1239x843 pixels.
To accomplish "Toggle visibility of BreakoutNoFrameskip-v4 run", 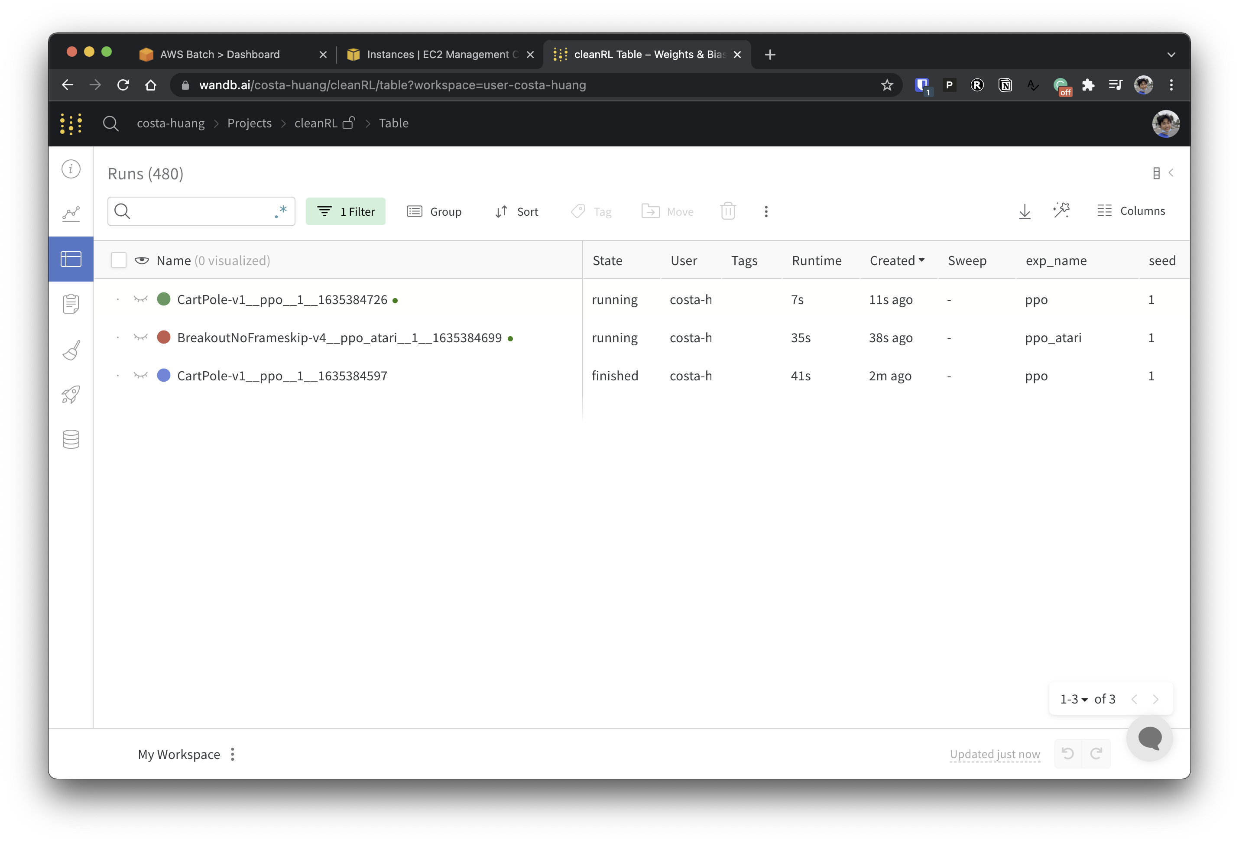I will pyautogui.click(x=141, y=337).
